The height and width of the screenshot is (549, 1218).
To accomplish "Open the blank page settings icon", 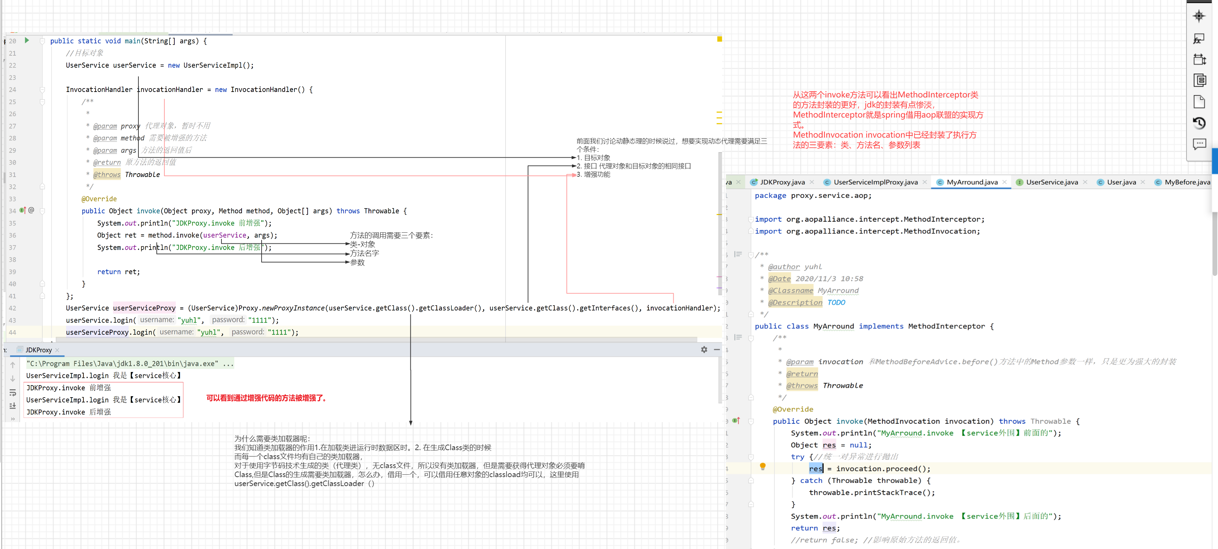I will click(x=1199, y=102).
